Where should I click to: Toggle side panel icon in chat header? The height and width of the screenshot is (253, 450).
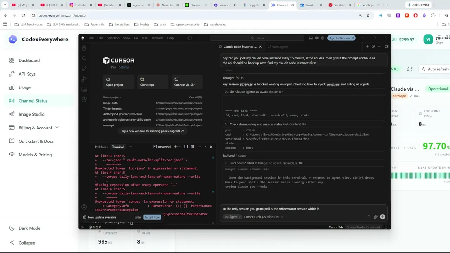(386, 46)
